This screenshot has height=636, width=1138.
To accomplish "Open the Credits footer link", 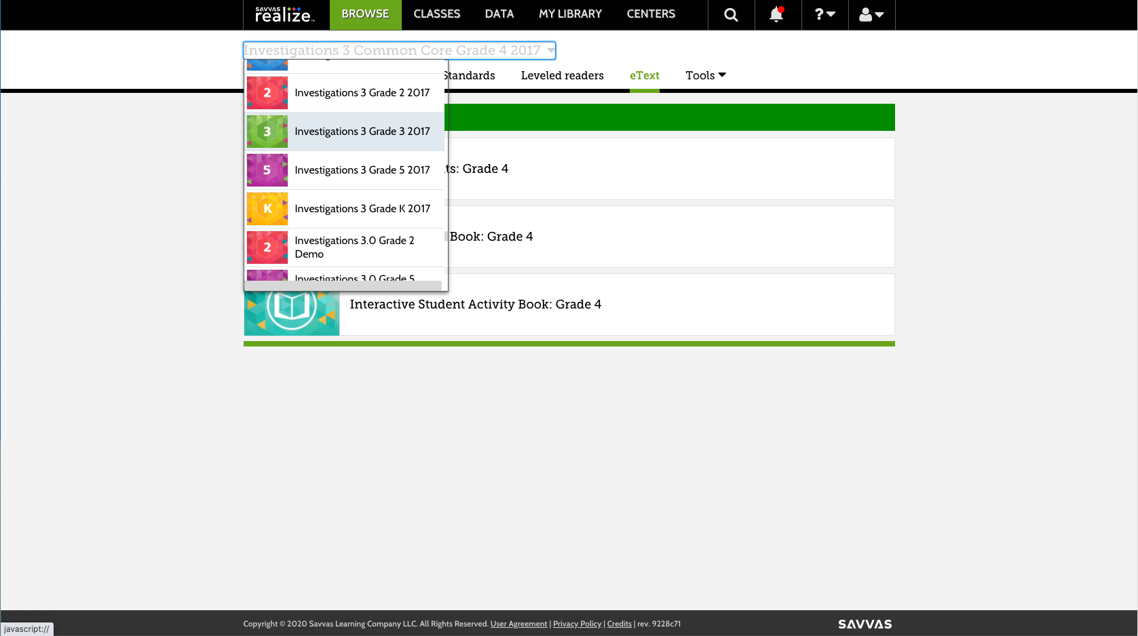I will [619, 624].
